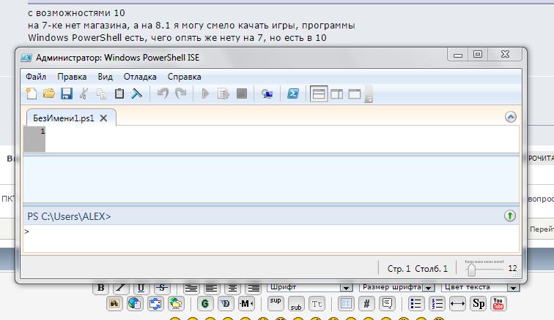Insert image with the picture icon
The width and height of the screenshot is (554, 320).
(x=114, y=303)
